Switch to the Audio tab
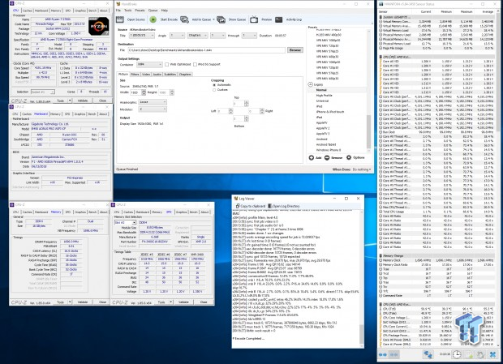503x364 pixels. click(157, 75)
